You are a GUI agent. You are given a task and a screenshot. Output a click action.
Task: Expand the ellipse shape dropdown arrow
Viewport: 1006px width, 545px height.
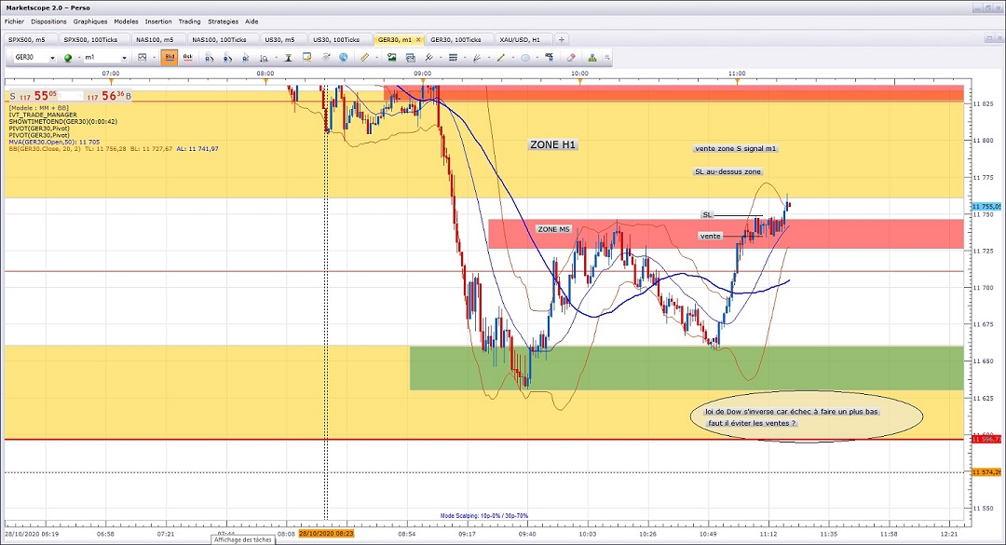pyautogui.click(x=537, y=58)
